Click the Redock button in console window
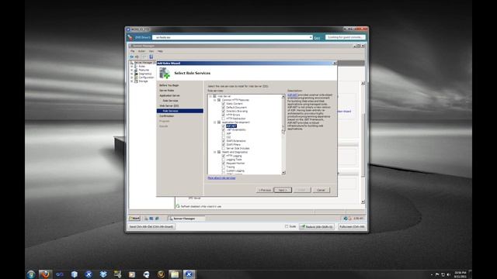This screenshot has height=279, width=497. tap(317, 227)
